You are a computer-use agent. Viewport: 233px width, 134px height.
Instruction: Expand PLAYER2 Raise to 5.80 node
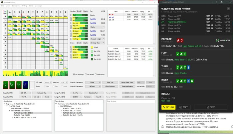[12, 117]
